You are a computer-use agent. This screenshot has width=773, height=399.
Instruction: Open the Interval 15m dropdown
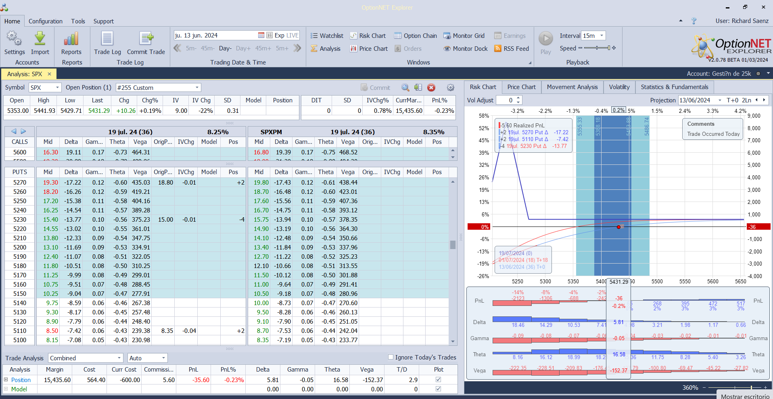coord(602,36)
